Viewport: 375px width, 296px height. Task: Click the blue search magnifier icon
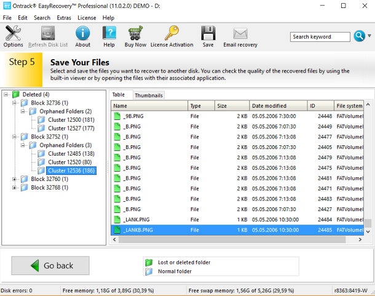click(x=360, y=37)
